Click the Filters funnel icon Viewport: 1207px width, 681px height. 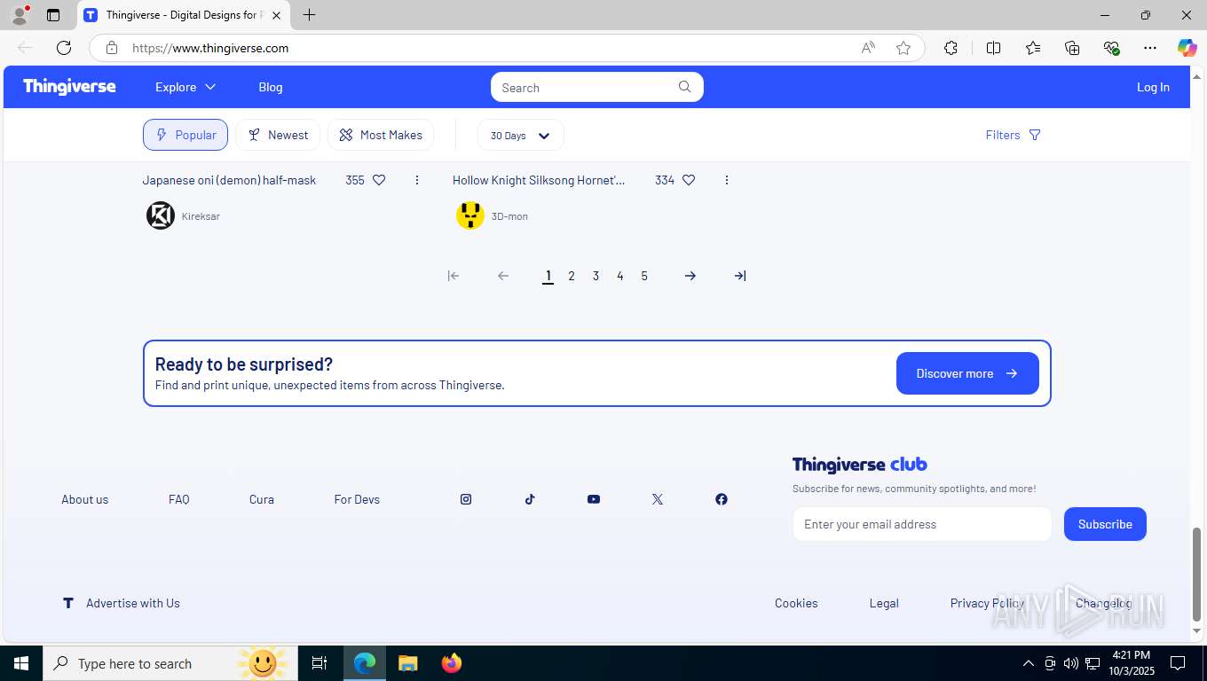(x=1035, y=135)
